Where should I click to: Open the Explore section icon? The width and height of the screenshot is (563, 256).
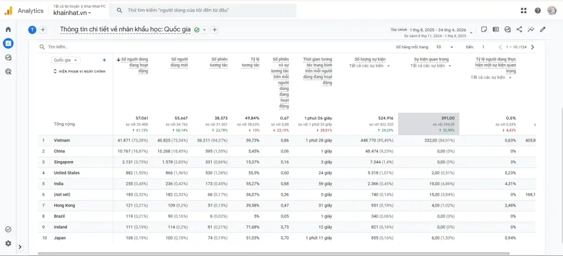(8, 58)
